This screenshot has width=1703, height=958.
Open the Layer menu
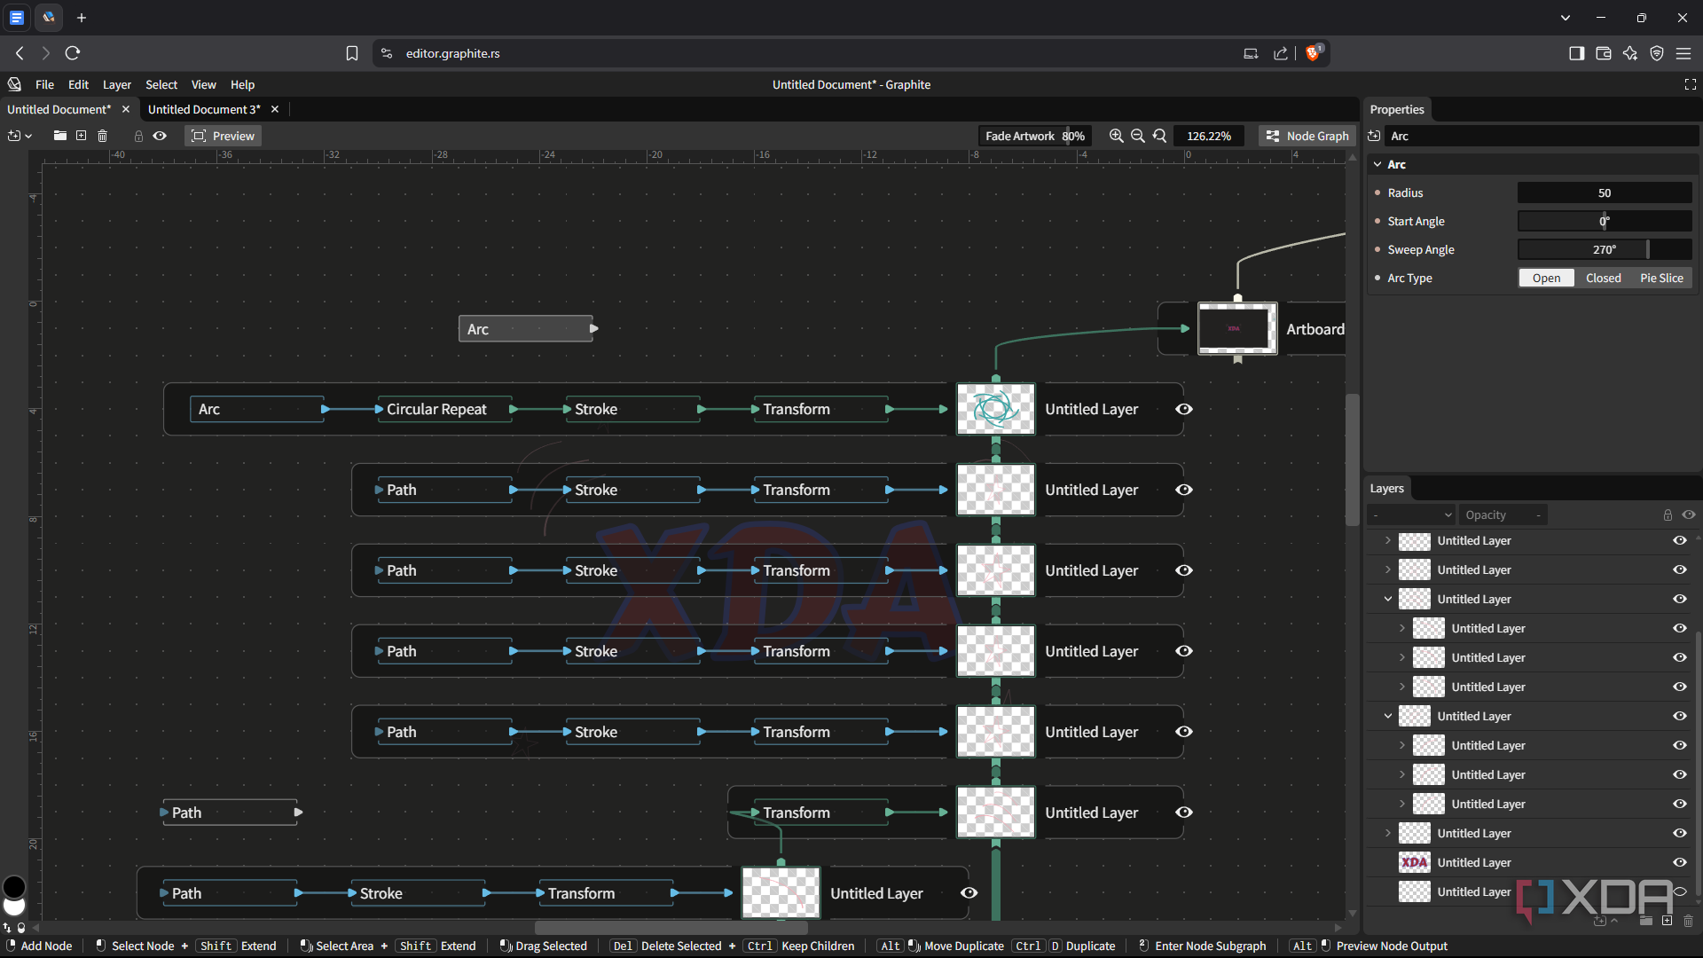click(x=116, y=84)
